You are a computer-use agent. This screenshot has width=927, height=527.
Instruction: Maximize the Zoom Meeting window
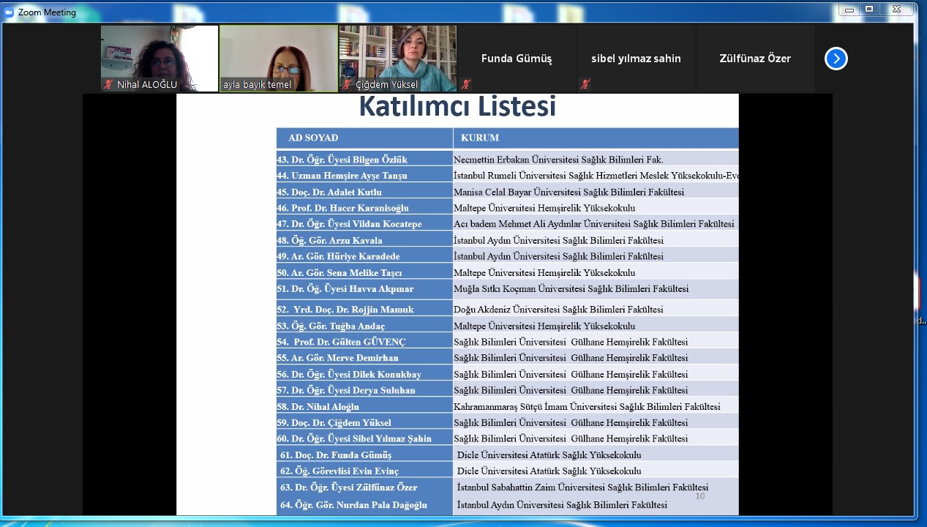pos(869,10)
